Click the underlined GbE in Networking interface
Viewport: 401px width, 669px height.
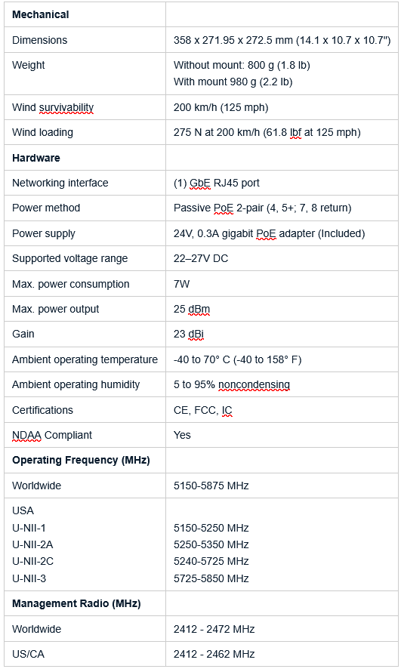(199, 183)
